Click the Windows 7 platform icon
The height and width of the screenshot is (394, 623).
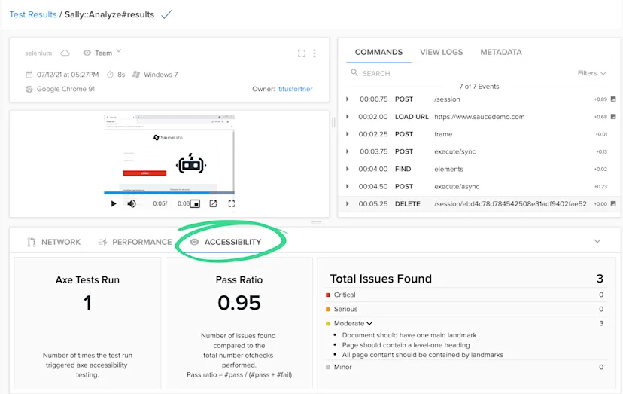click(136, 75)
